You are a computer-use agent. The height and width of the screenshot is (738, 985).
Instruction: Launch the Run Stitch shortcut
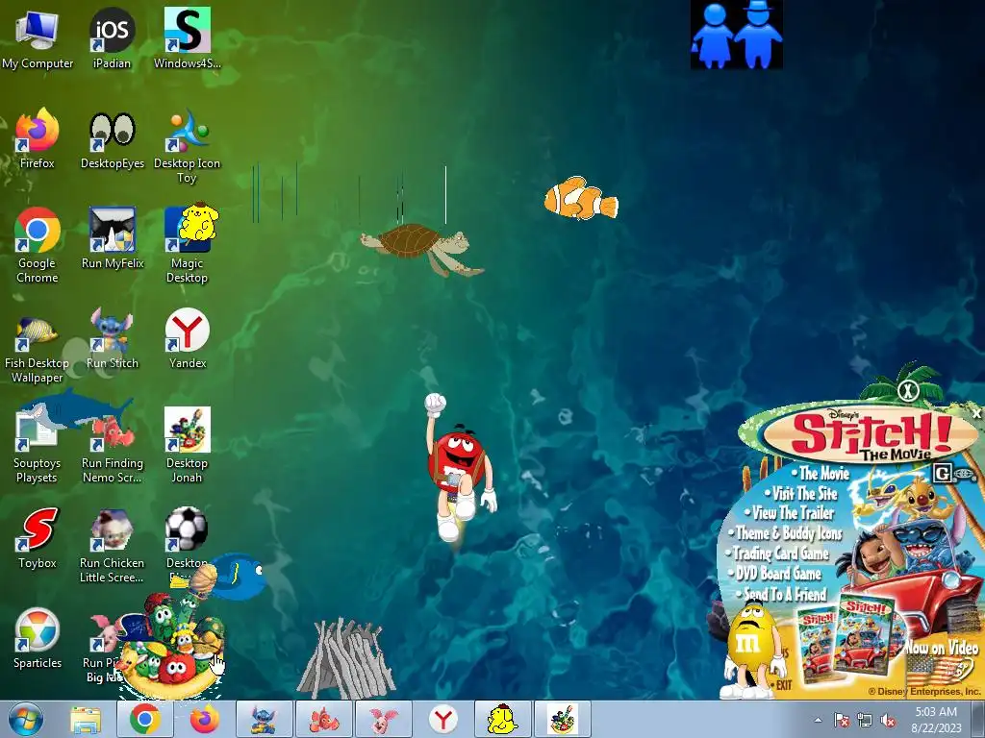click(x=112, y=339)
